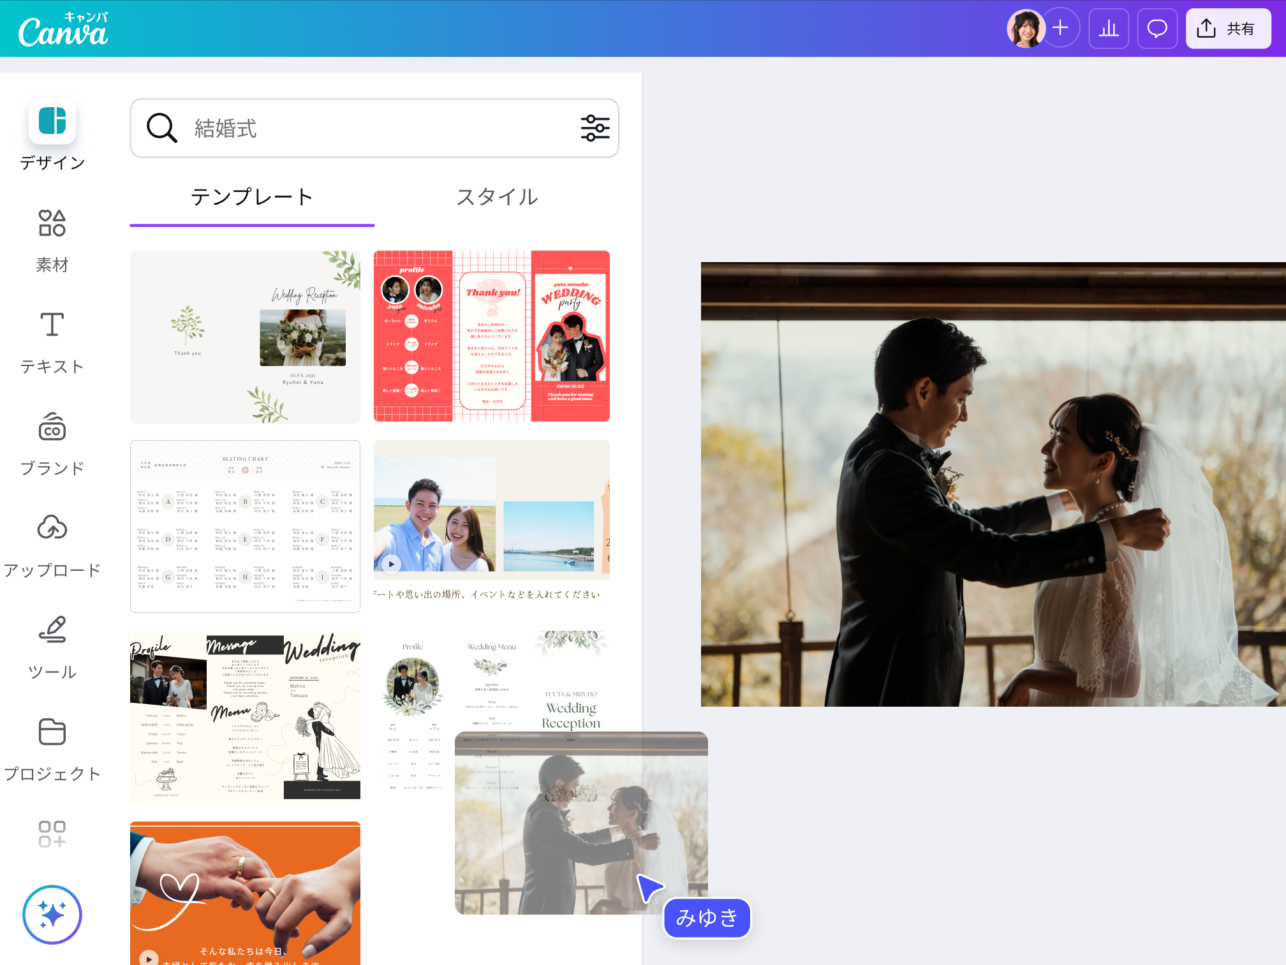1286x965 pixels.
Task: Focus the 結婚式 search field
Action: tap(374, 128)
